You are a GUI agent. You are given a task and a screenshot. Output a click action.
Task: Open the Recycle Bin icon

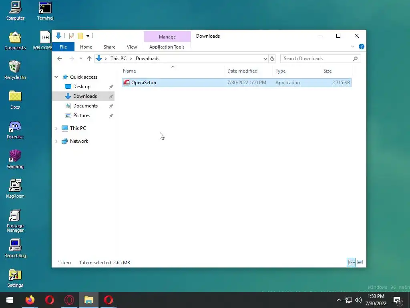15,70
